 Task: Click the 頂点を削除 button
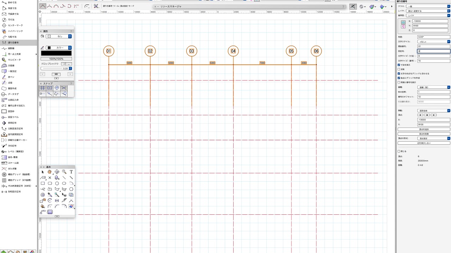(424, 134)
